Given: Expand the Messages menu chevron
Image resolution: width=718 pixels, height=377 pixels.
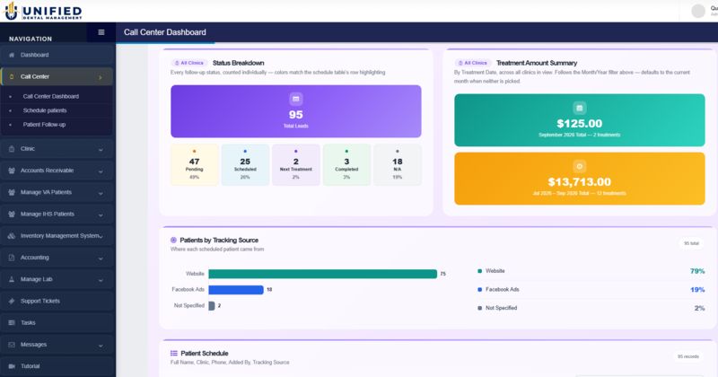Looking at the screenshot, I should tap(101, 346).
